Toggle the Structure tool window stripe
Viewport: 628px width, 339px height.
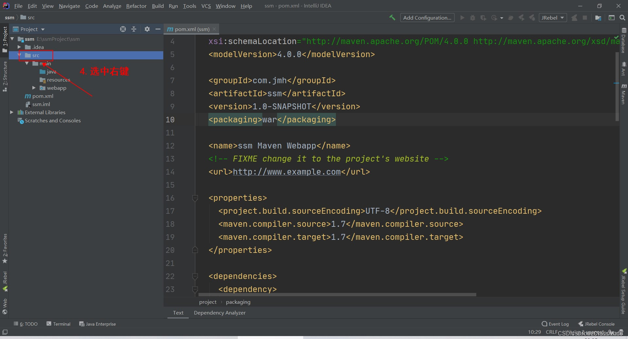5,76
